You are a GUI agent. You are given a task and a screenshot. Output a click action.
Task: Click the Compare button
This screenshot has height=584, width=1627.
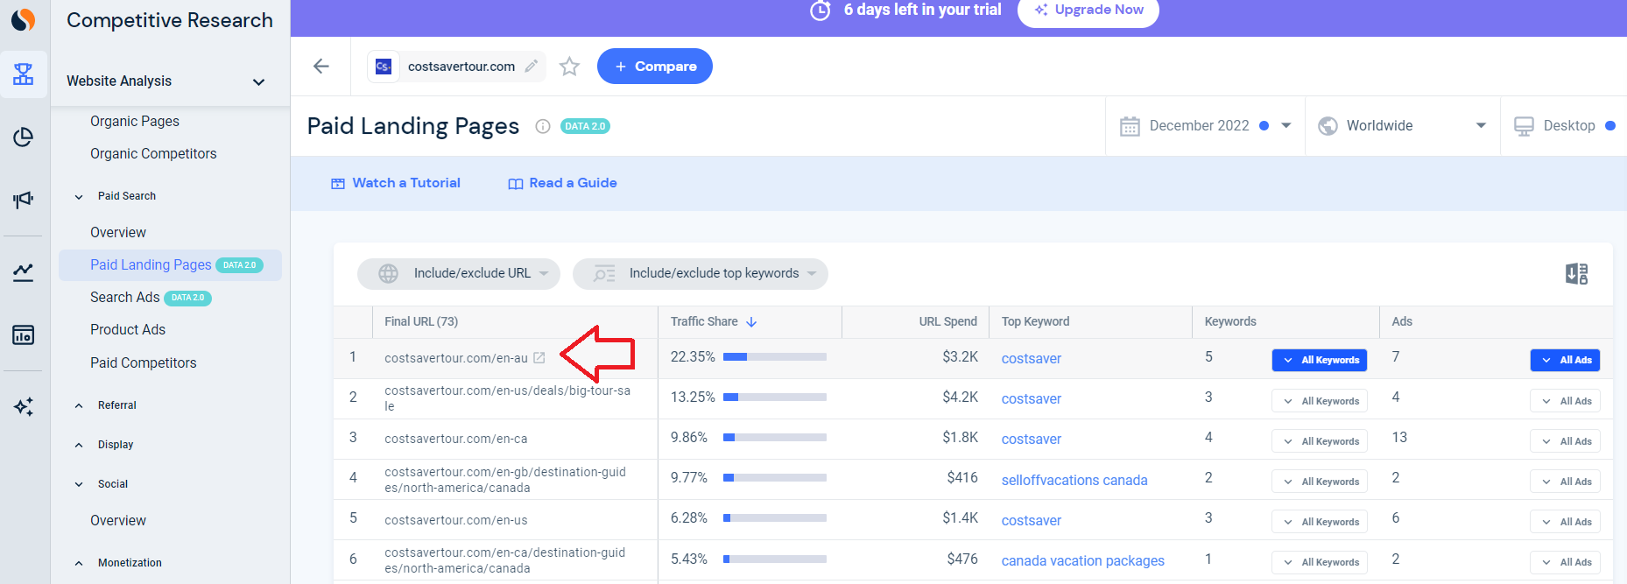click(x=655, y=67)
